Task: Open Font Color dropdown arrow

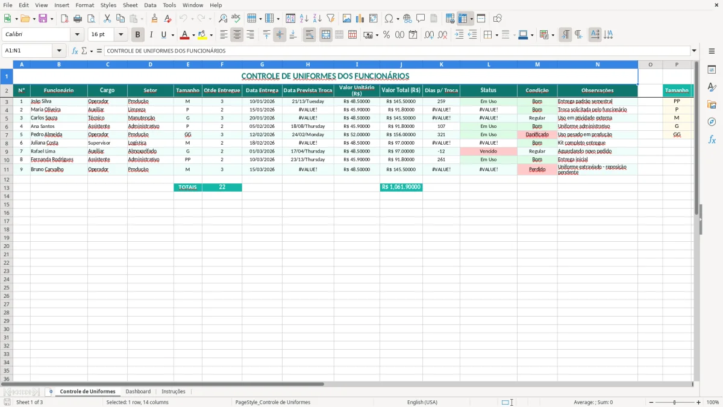Action: (194, 35)
